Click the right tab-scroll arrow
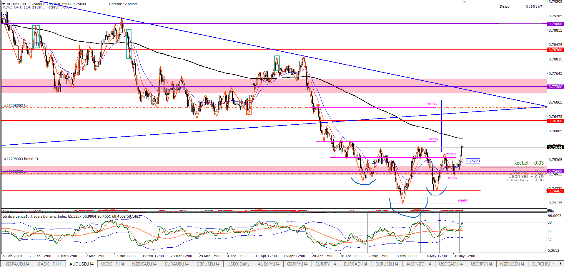Screen dimensions: 564x267 [x=560, y=263]
